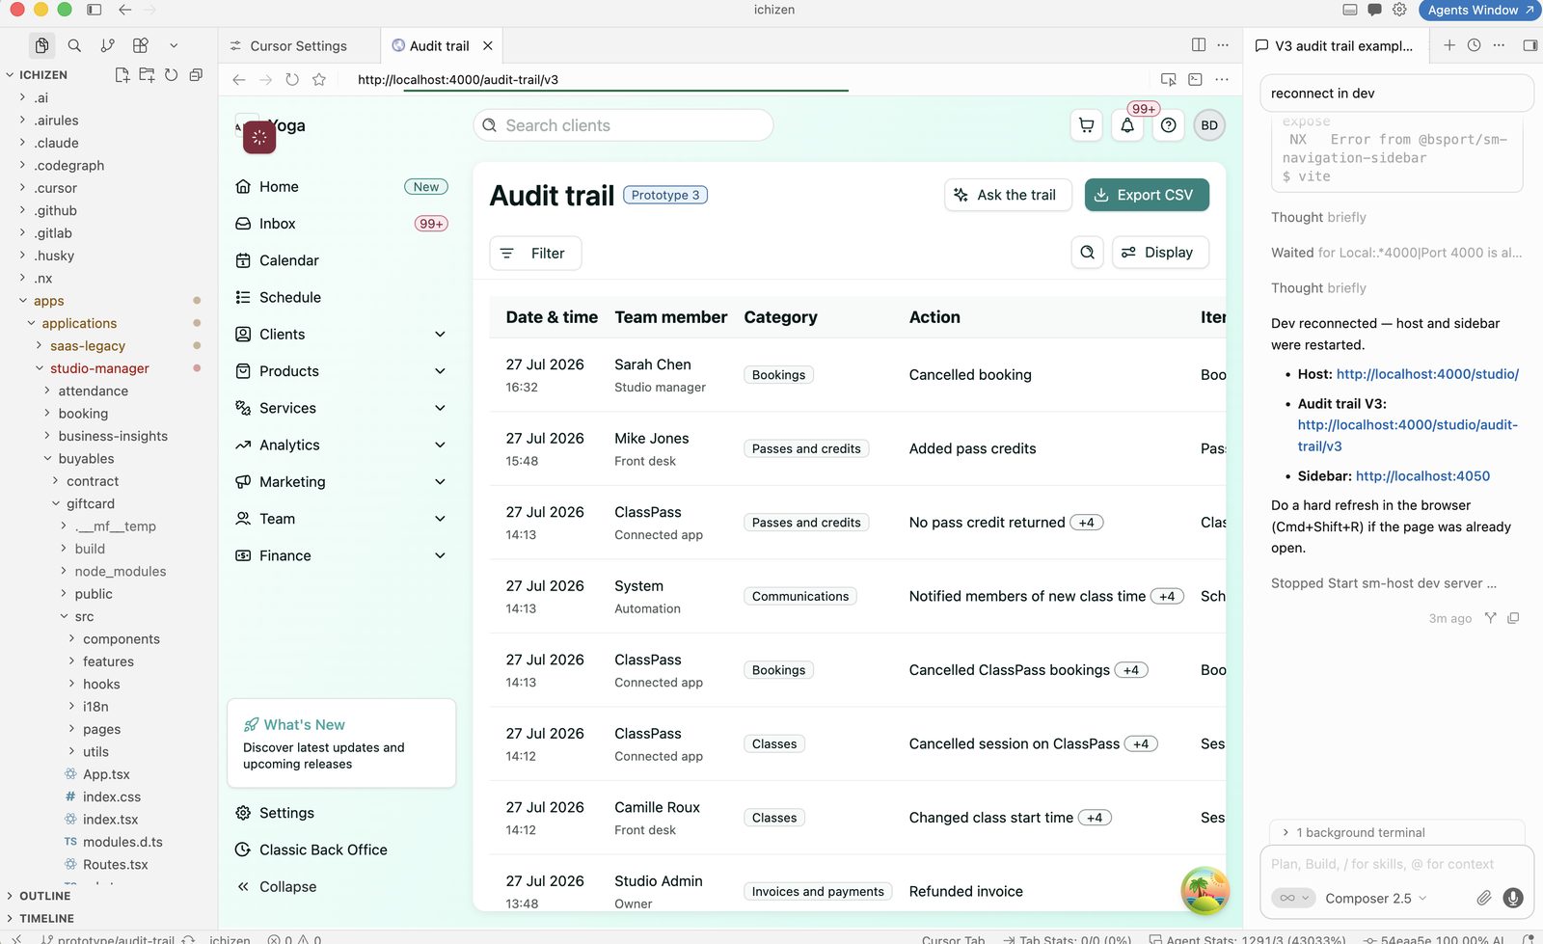
Task: Follow the Sidebar localhost:4050 link
Action: [1422, 475]
